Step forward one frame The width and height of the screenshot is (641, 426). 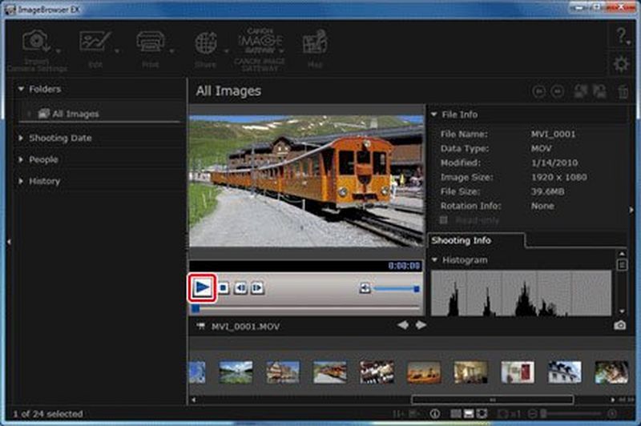click(x=256, y=287)
